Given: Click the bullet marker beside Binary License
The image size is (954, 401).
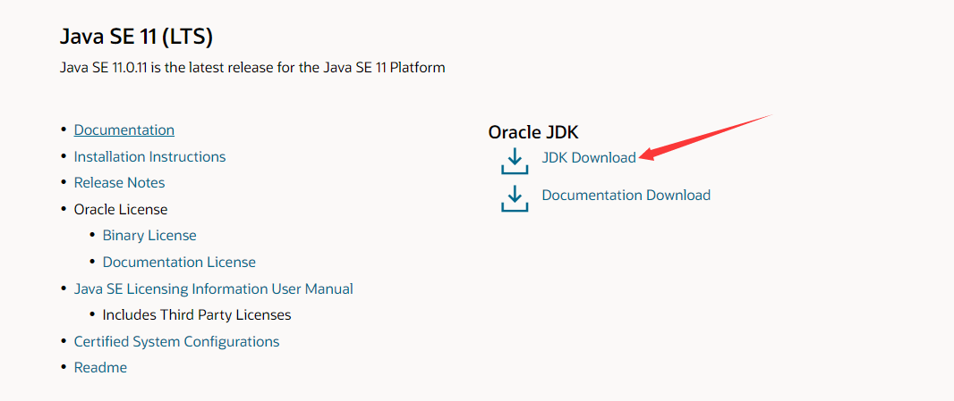Looking at the screenshot, I should pyautogui.click(x=92, y=235).
